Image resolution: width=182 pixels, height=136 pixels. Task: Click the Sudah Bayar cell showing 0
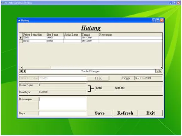point(73,38)
